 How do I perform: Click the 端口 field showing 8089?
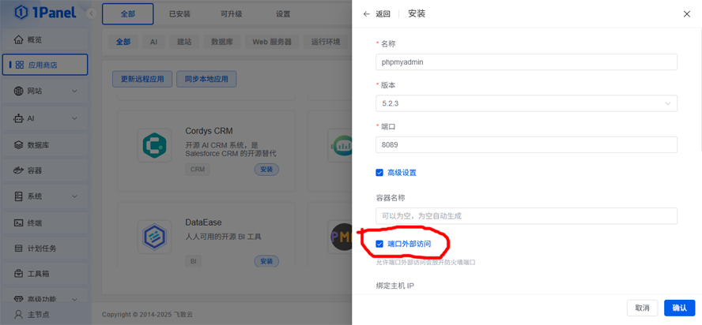pos(526,144)
